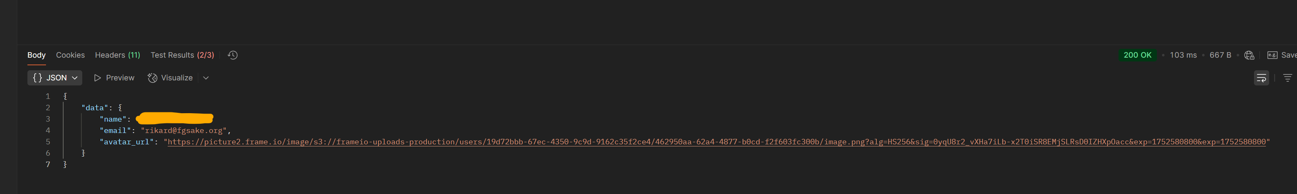The image size is (1297, 194).
Task: Toggle the line wrap button
Action: (x=1261, y=78)
